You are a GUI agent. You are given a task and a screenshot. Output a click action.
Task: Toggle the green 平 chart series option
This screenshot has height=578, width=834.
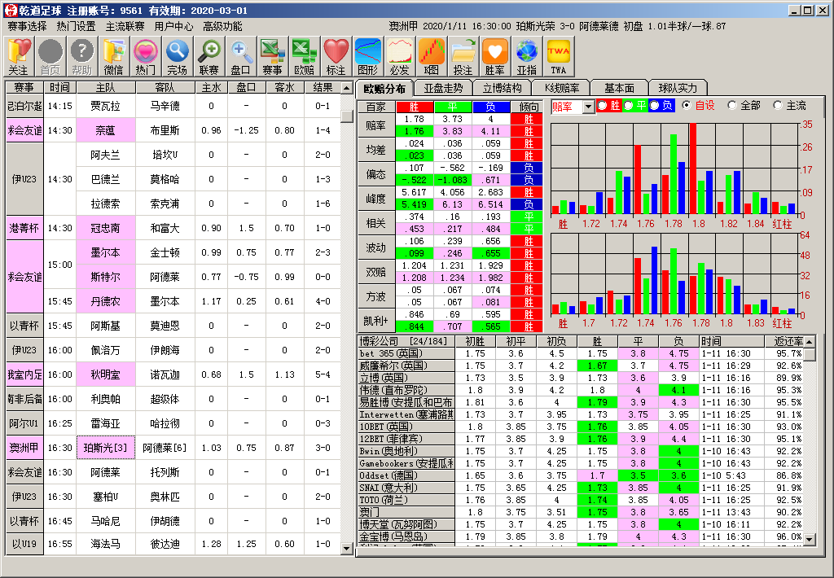coord(634,106)
